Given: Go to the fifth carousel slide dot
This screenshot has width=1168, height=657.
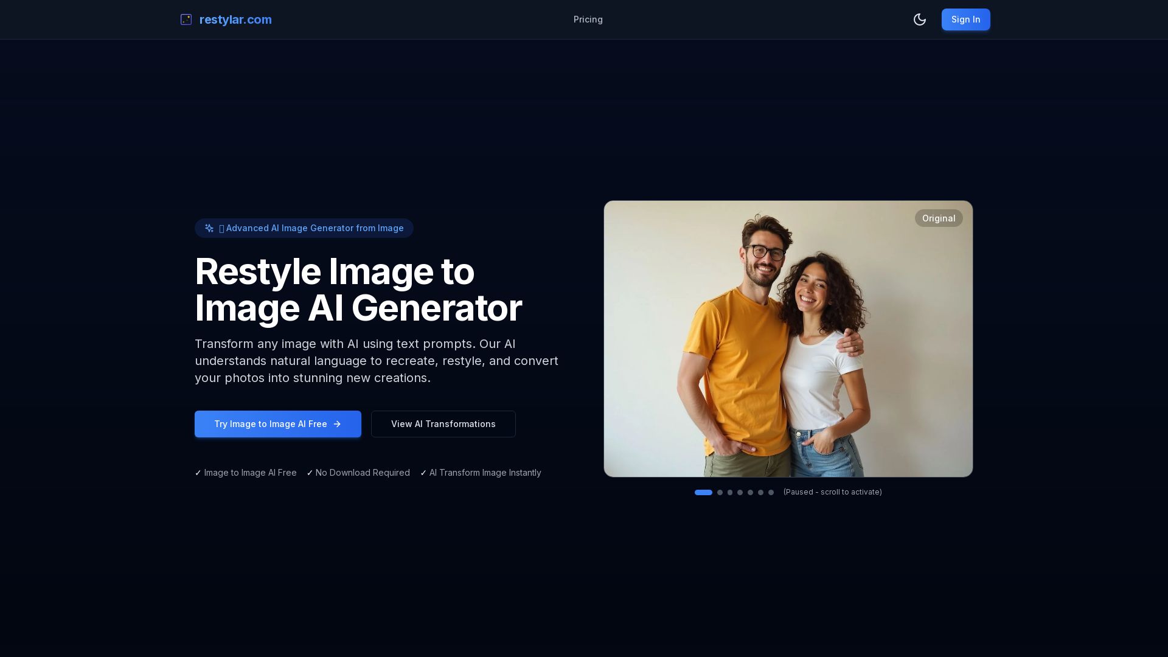Looking at the screenshot, I should click(750, 492).
